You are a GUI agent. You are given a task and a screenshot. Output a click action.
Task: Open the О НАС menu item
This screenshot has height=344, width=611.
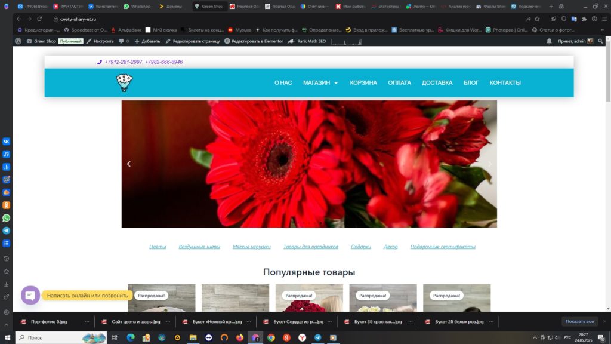point(283,82)
